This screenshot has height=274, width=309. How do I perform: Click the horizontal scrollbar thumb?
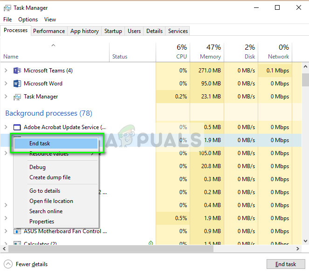tap(111, 248)
